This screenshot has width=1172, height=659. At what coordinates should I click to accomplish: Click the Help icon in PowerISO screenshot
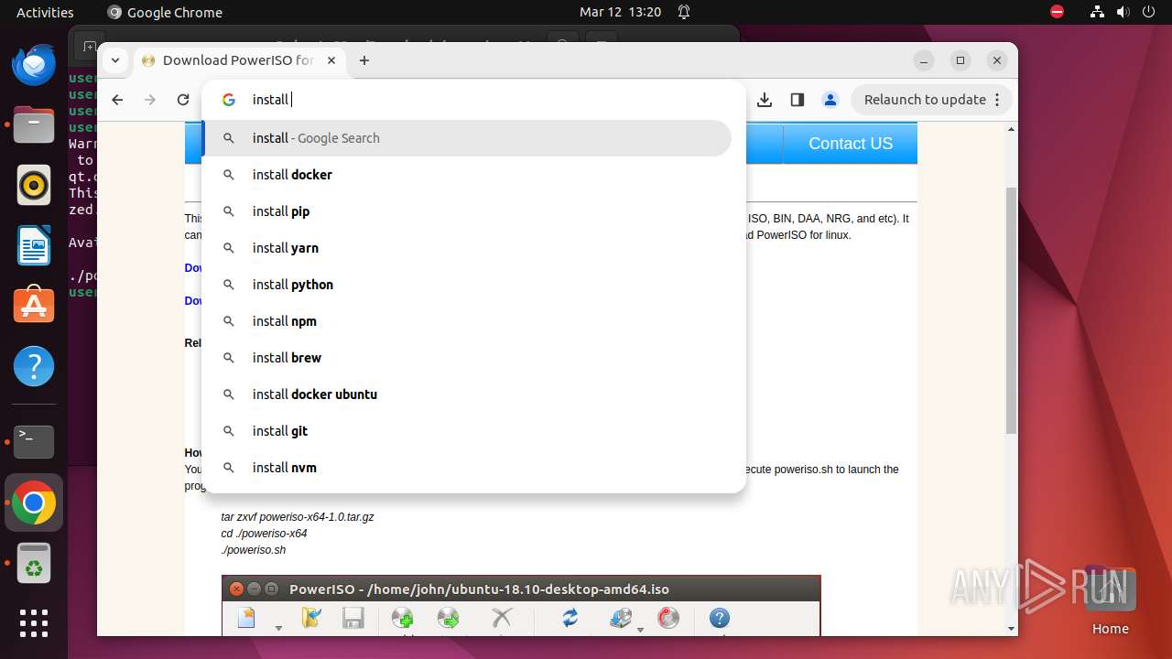(720, 618)
